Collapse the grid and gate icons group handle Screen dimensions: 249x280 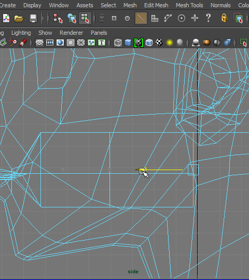coord(31,43)
